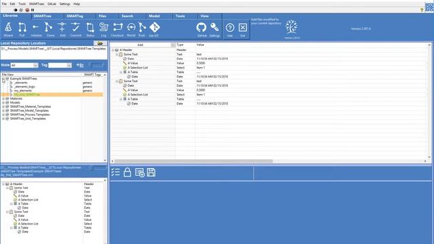Switch to the View tab
434x244 pixels.
coord(205,16)
